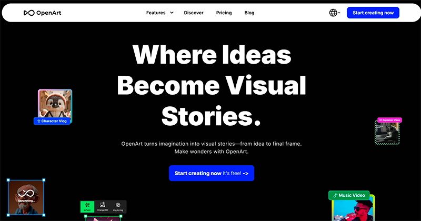Viewport: 421px width, 221px height.
Task: Open the Features menu item
Action: tap(156, 13)
